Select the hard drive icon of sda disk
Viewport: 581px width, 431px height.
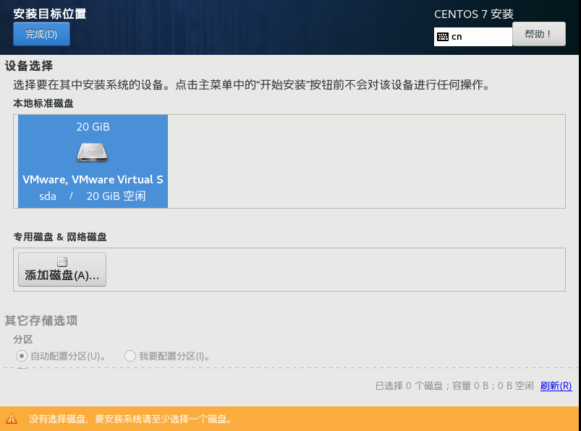(x=93, y=152)
